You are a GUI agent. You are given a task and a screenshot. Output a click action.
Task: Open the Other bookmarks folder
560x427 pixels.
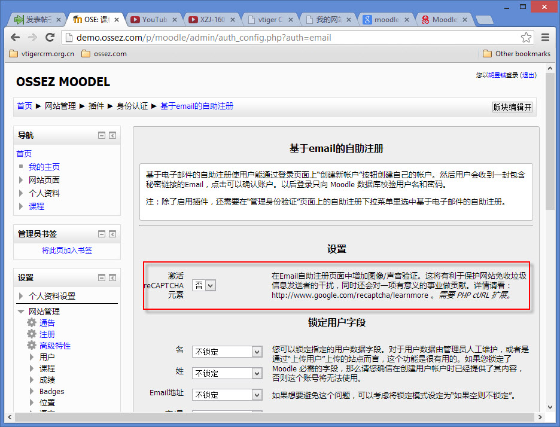(x=516, y=54)
